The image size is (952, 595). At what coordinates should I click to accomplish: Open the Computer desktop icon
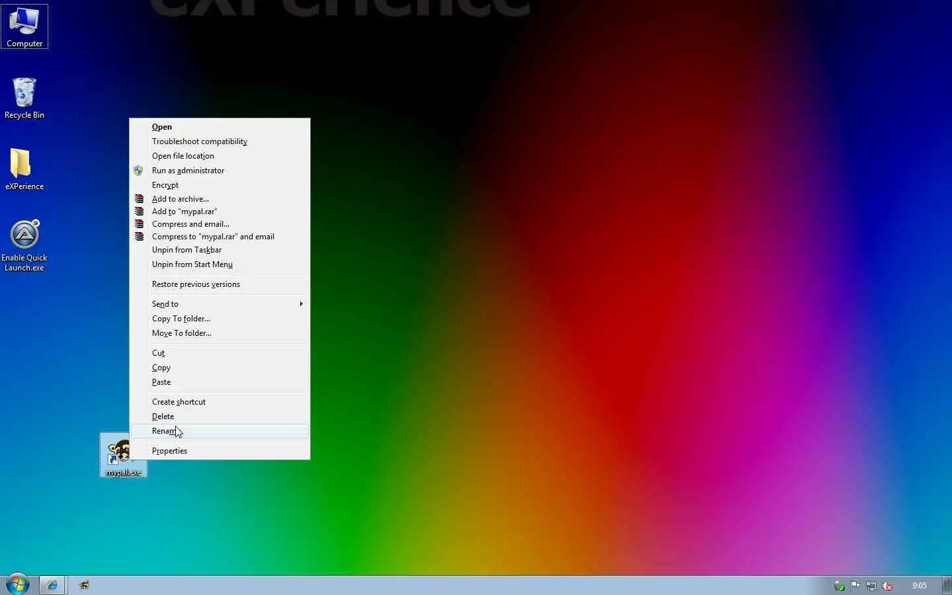coord(24,26)
